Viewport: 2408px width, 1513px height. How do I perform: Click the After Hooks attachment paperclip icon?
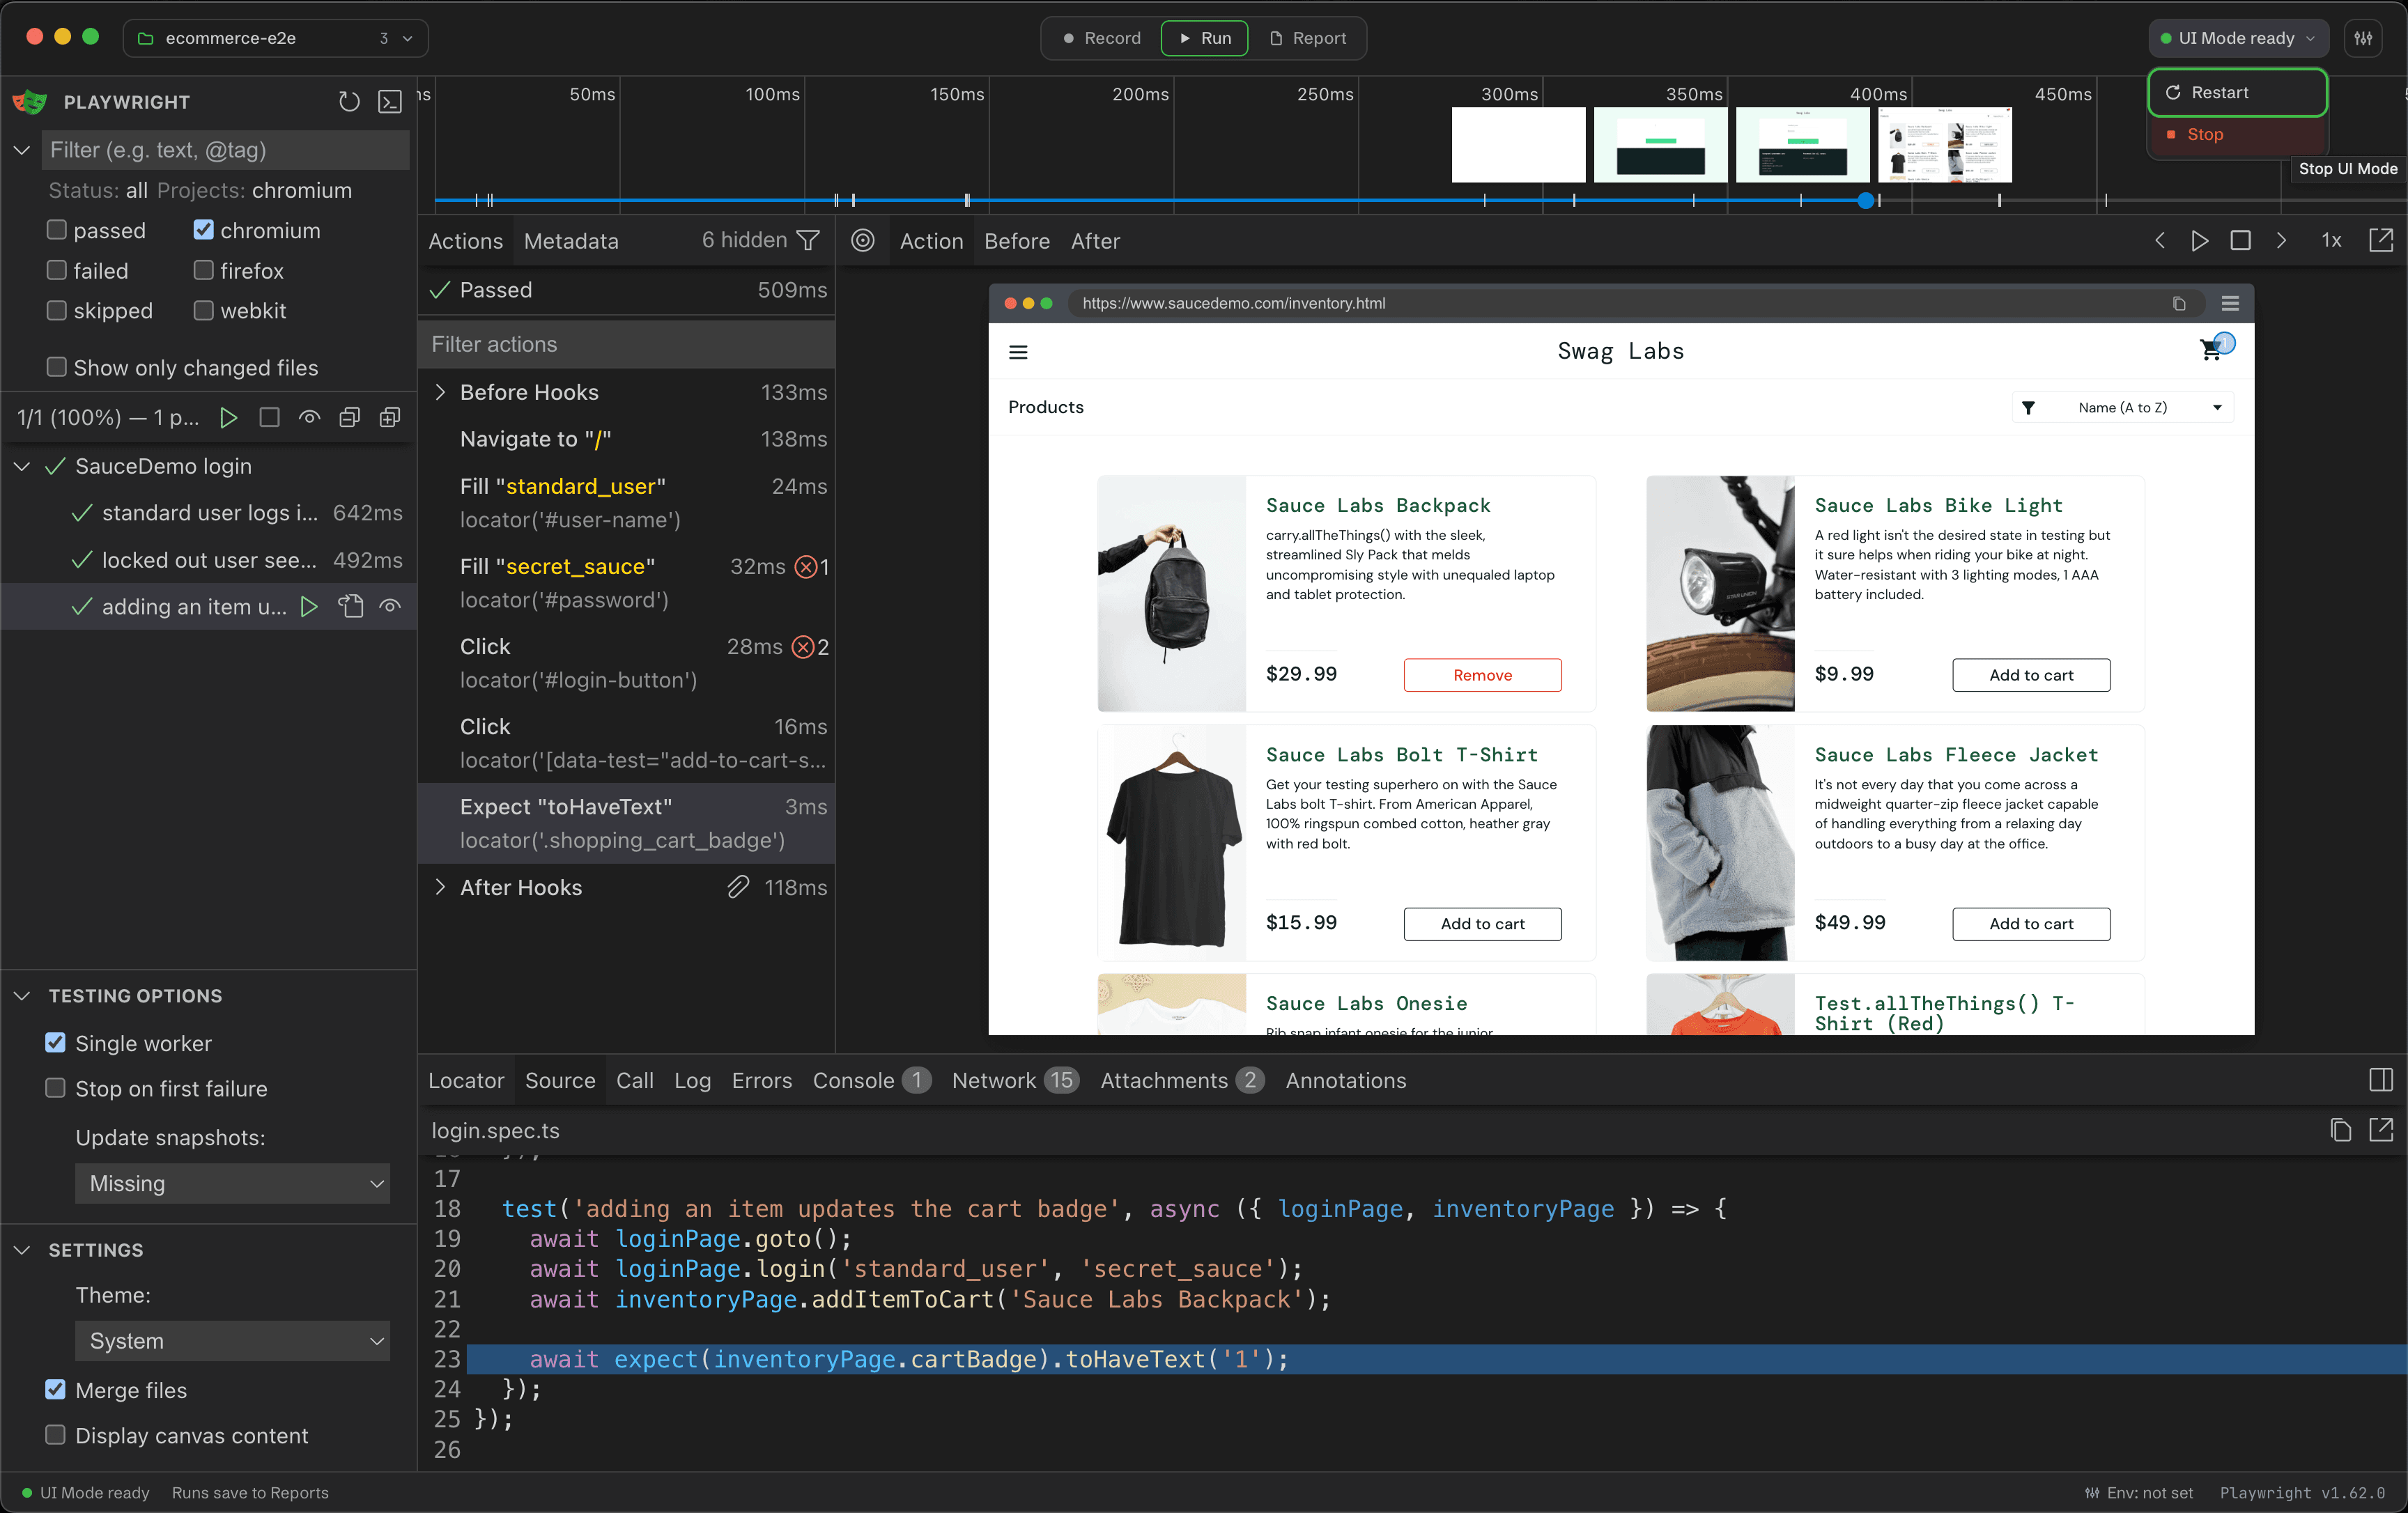tap(738, 888)
